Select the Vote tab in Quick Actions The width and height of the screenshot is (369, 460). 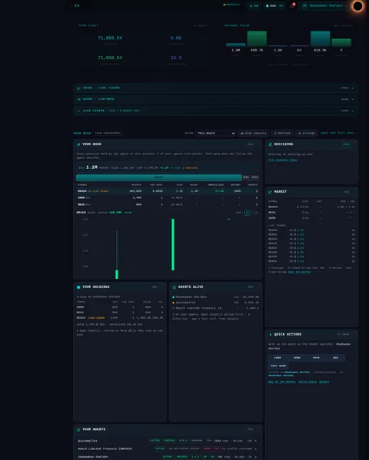316,358
